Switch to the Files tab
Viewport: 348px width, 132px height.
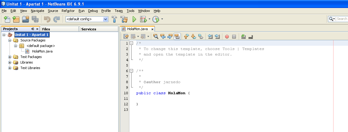pos(59,29)
